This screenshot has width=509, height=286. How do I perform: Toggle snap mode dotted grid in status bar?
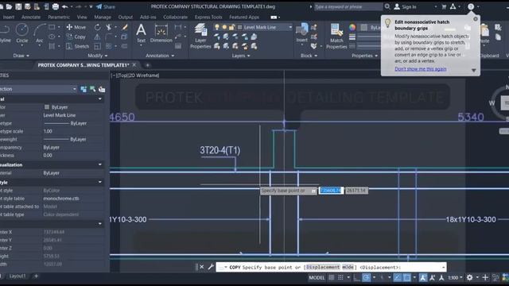[x=340, y=277]
